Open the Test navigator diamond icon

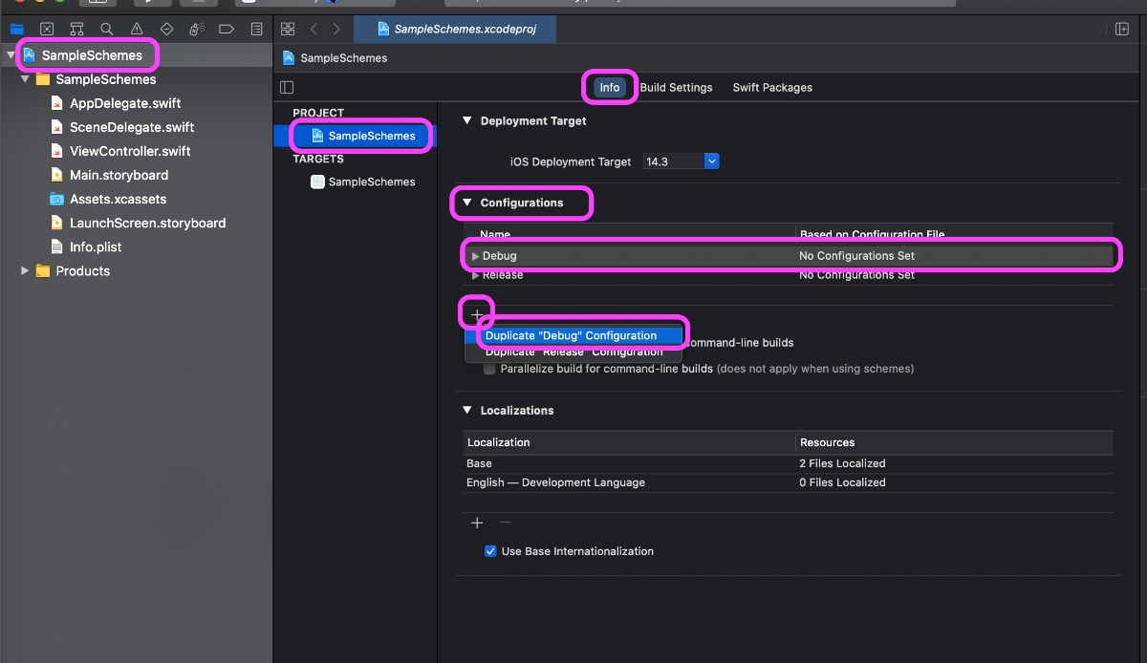coord(167,29)
